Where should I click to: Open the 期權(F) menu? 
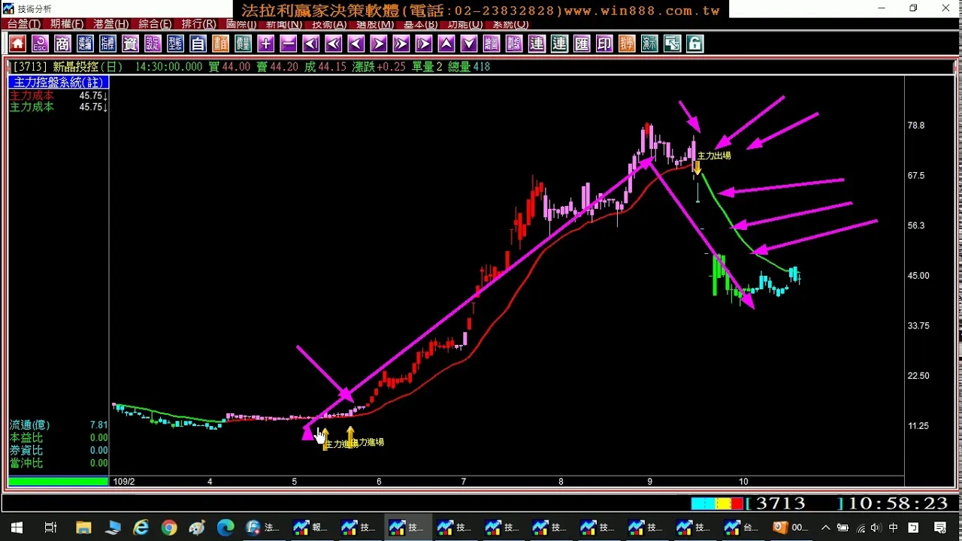(67, 24)
